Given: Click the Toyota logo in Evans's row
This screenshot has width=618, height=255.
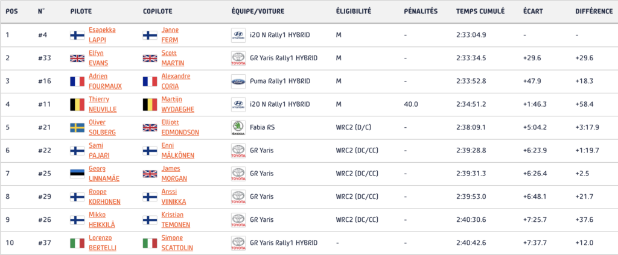Looking at the screenshot, I should tap(238, 58).
